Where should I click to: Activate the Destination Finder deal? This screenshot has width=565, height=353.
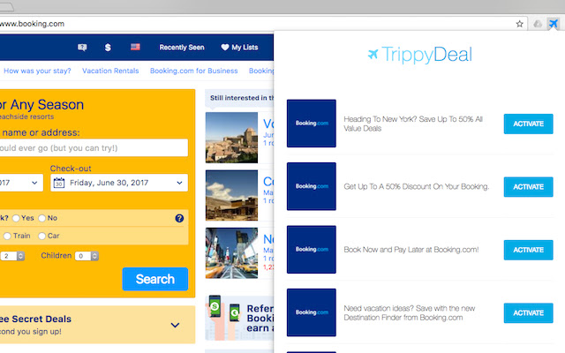tap(528, 312)
